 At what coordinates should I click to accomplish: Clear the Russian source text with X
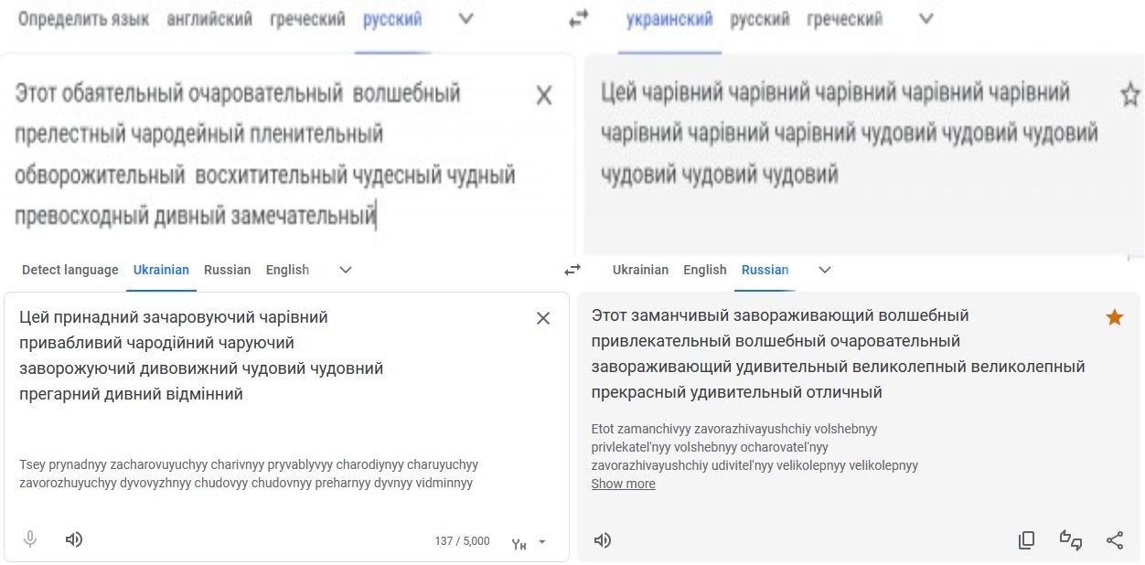coord(543,95)
